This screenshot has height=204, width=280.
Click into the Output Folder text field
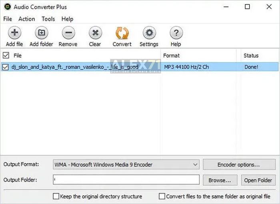pos(126,180)
